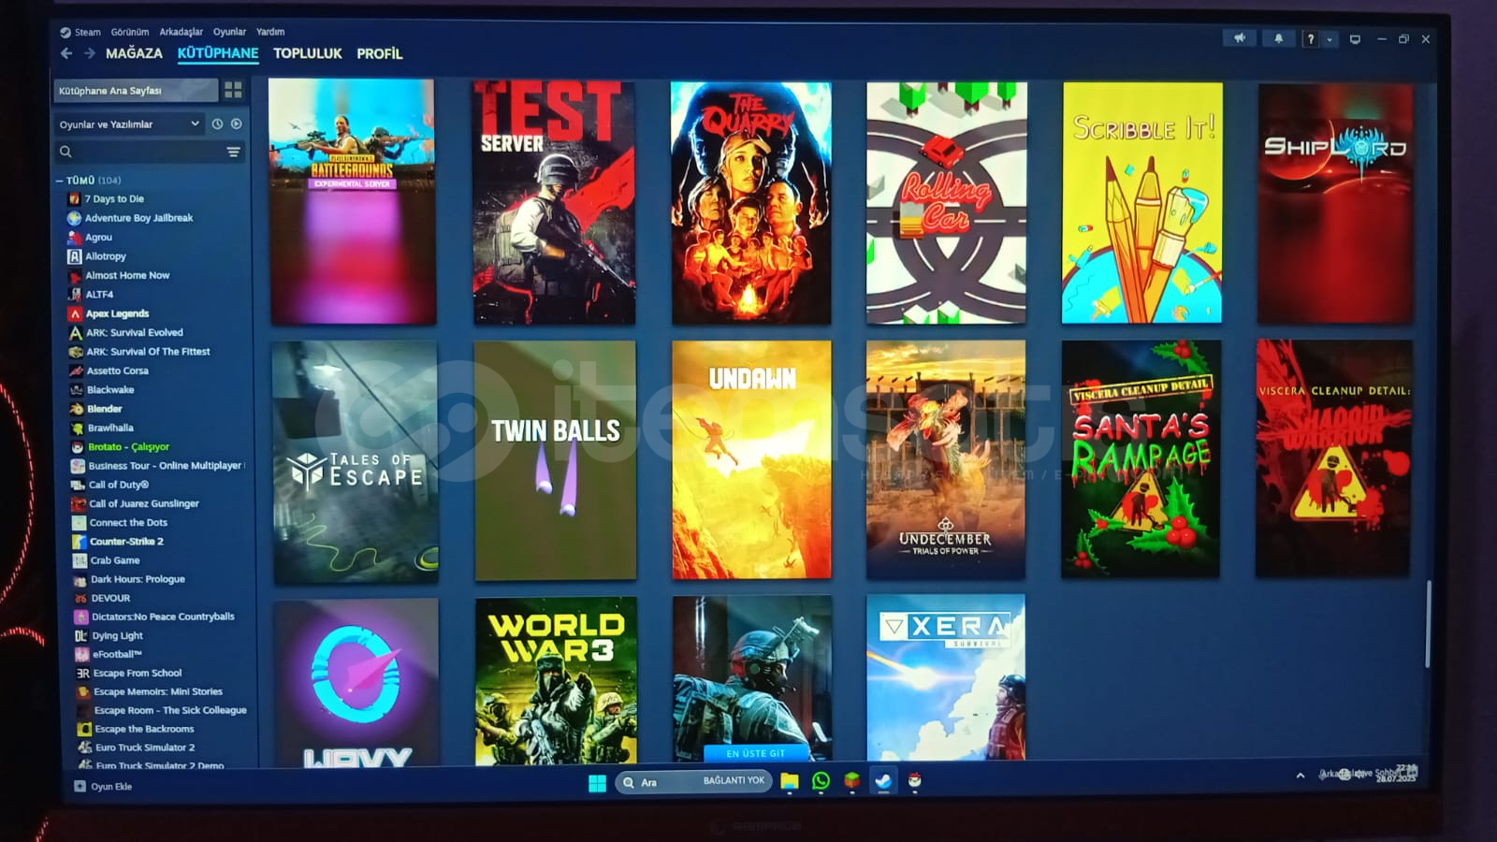
Task: Expand the account dropdown arrow
Action: (1330, 39)
